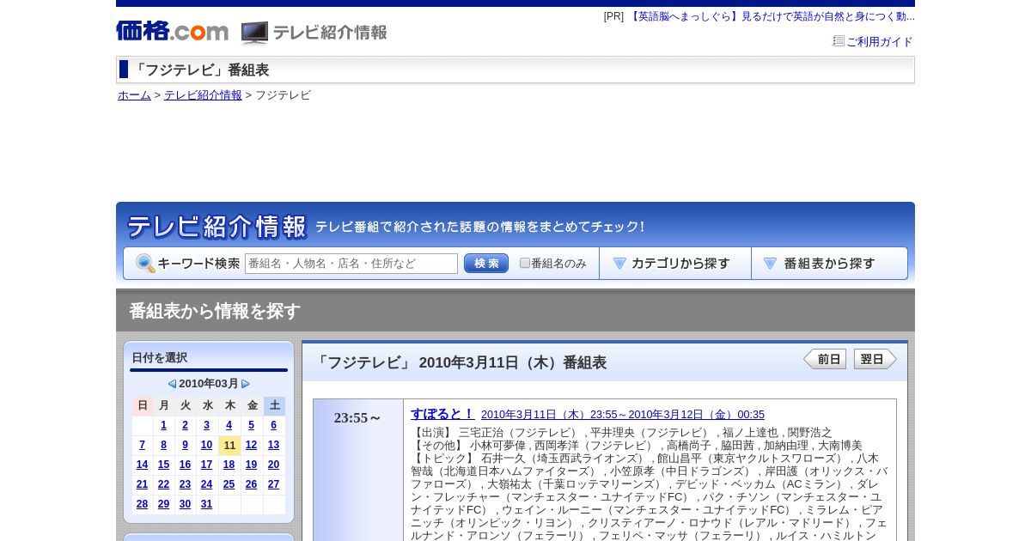Select March 9 in calendar
This screenshot has height=541, width=1031.
coord(185,445)
